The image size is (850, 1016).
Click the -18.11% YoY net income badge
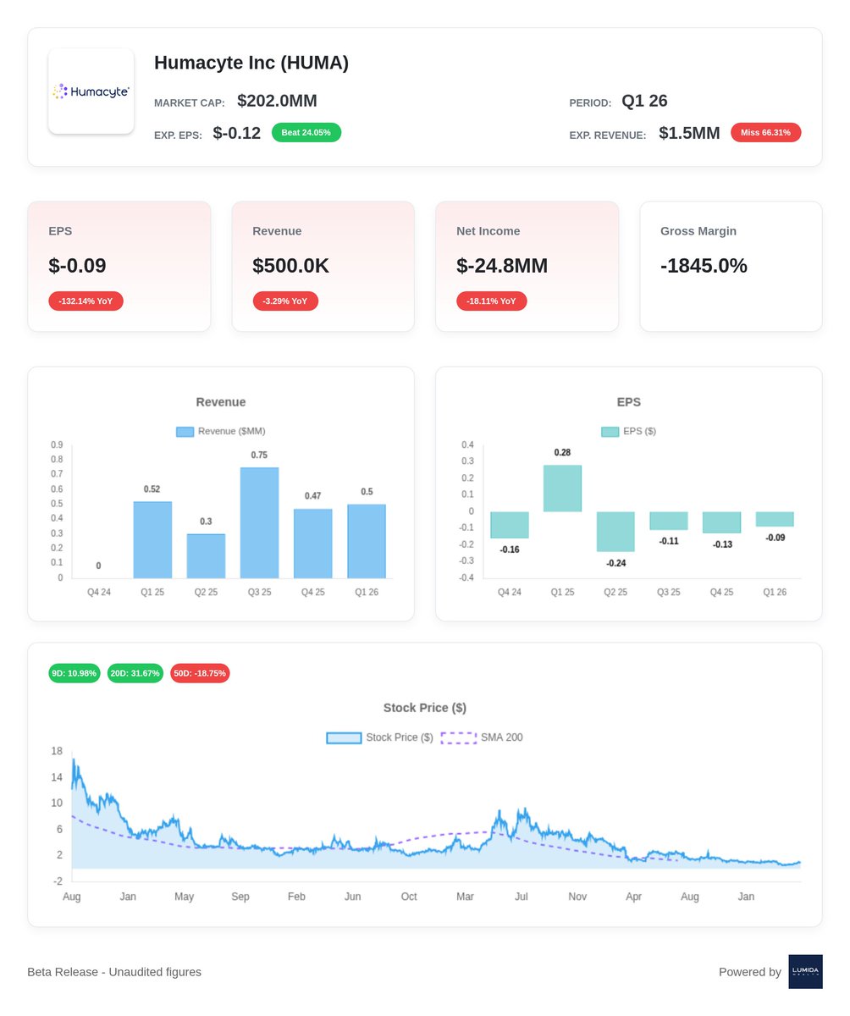pyautogui.click(x=492, y=301)
